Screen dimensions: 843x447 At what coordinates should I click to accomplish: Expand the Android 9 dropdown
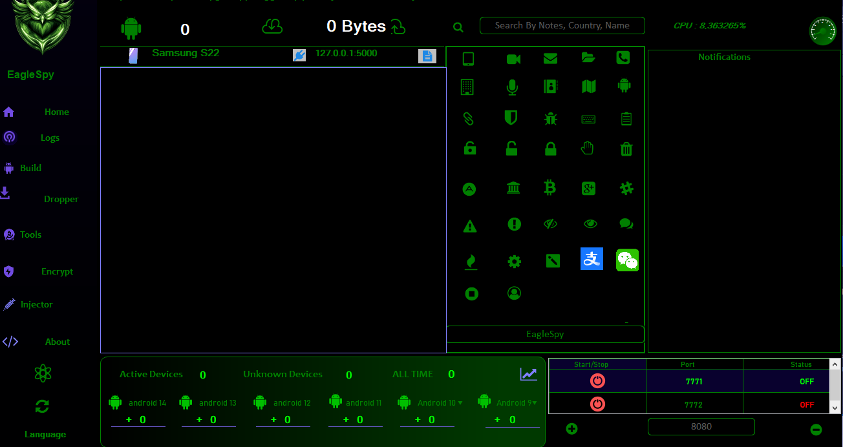(x=534, y=403)
